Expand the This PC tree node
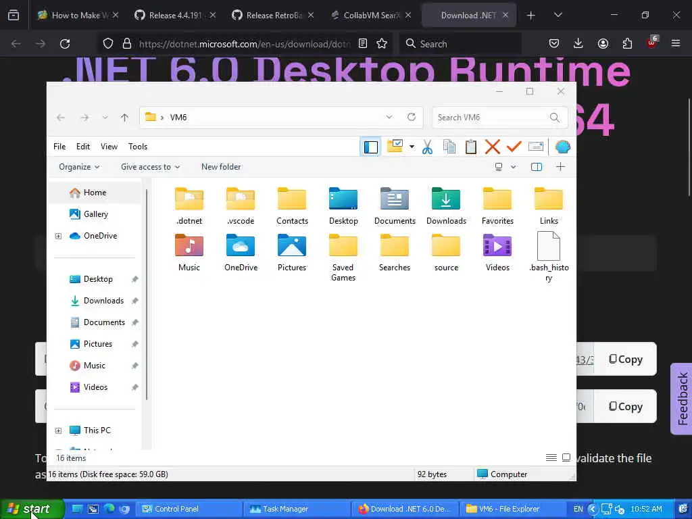Screen dimensions: 692x519 click(58, 430)
